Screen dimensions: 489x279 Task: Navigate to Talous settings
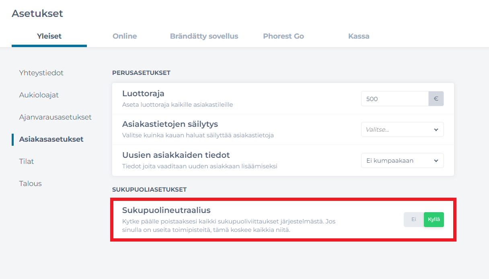tap(30, 183)
